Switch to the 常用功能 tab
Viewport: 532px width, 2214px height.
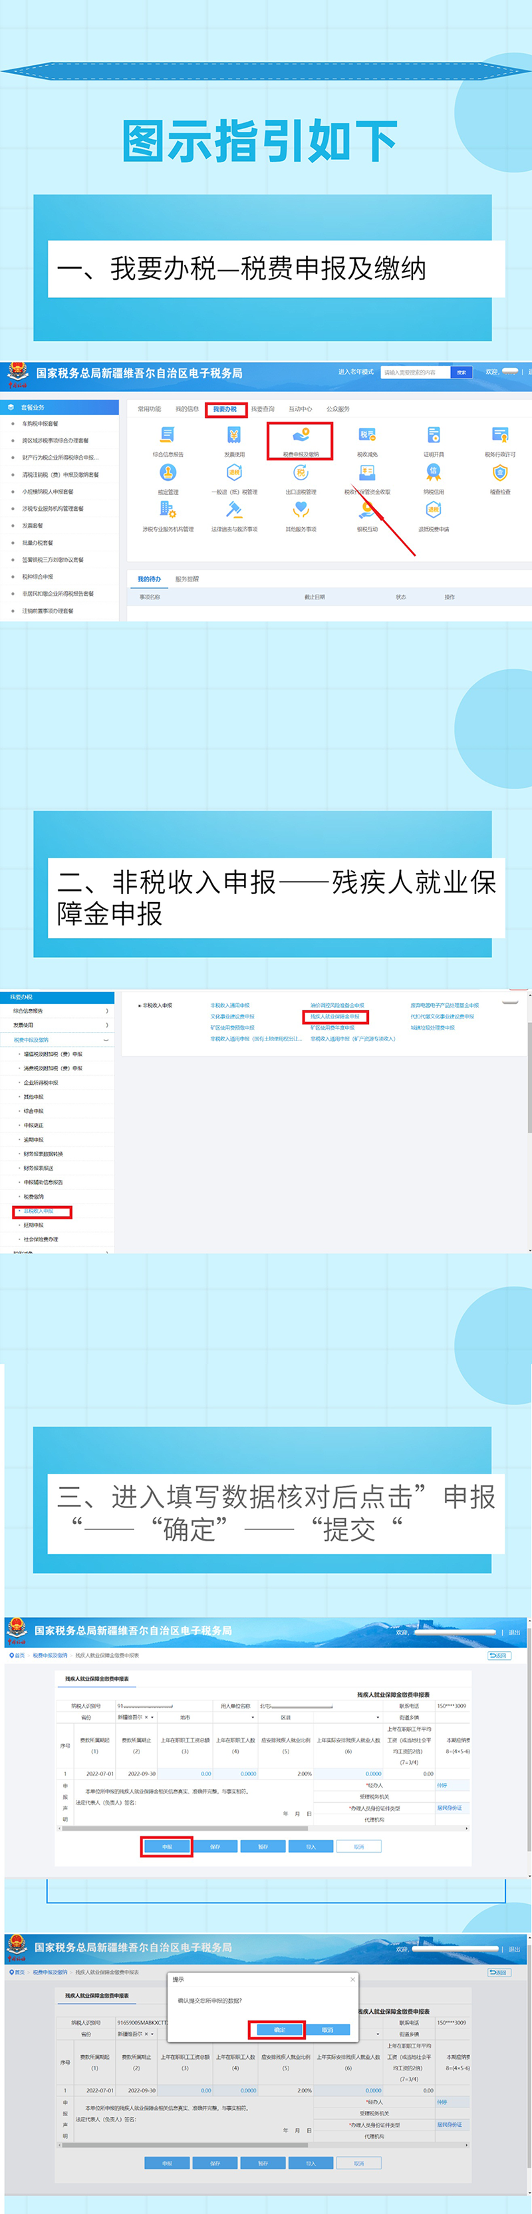tap(150, 409)
